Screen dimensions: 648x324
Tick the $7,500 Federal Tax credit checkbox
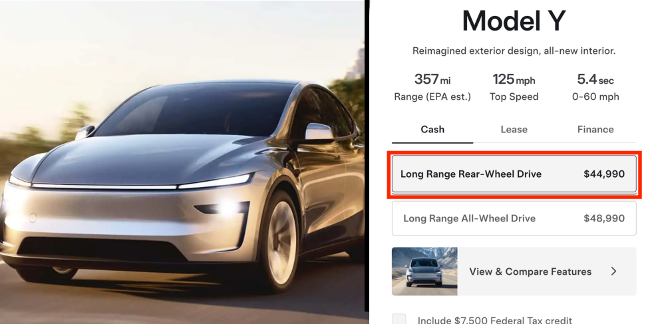399,319
